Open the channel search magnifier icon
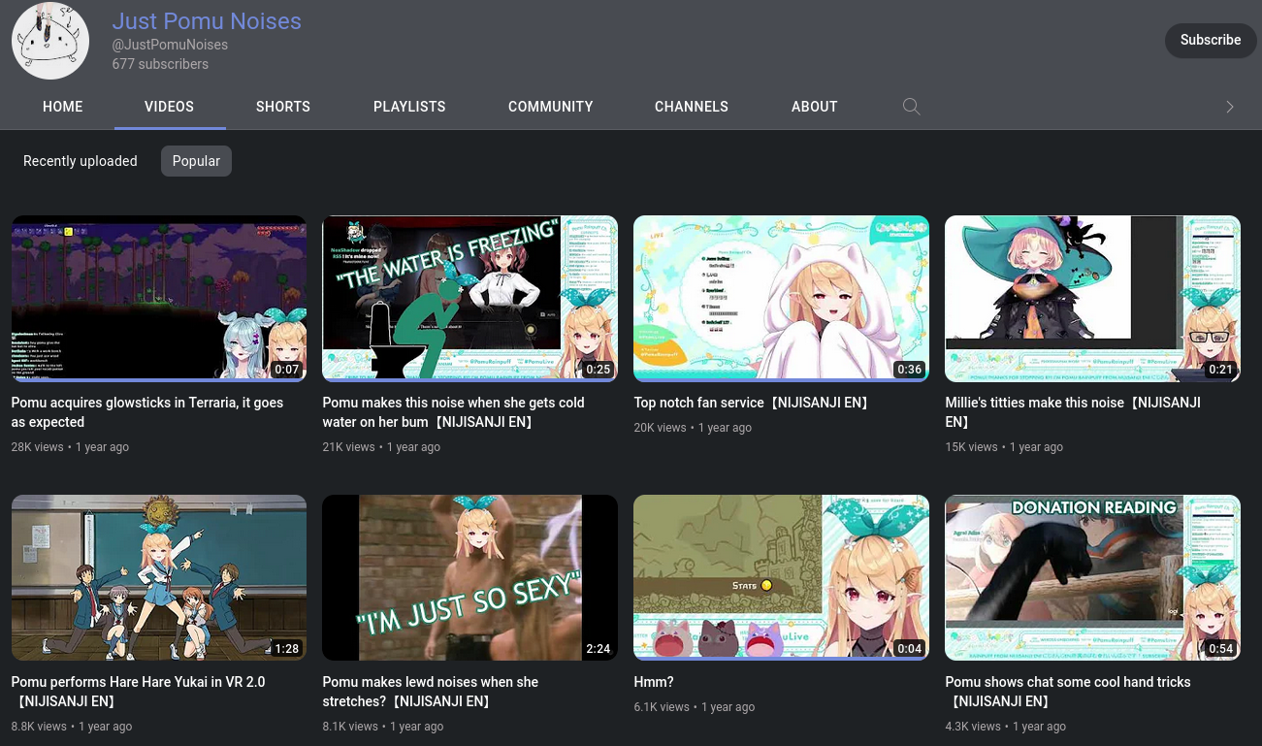 coord(911,107)
